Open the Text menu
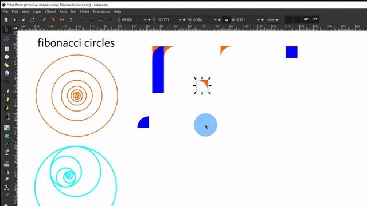The image size is (367, 206). click(x=73, y=11)
